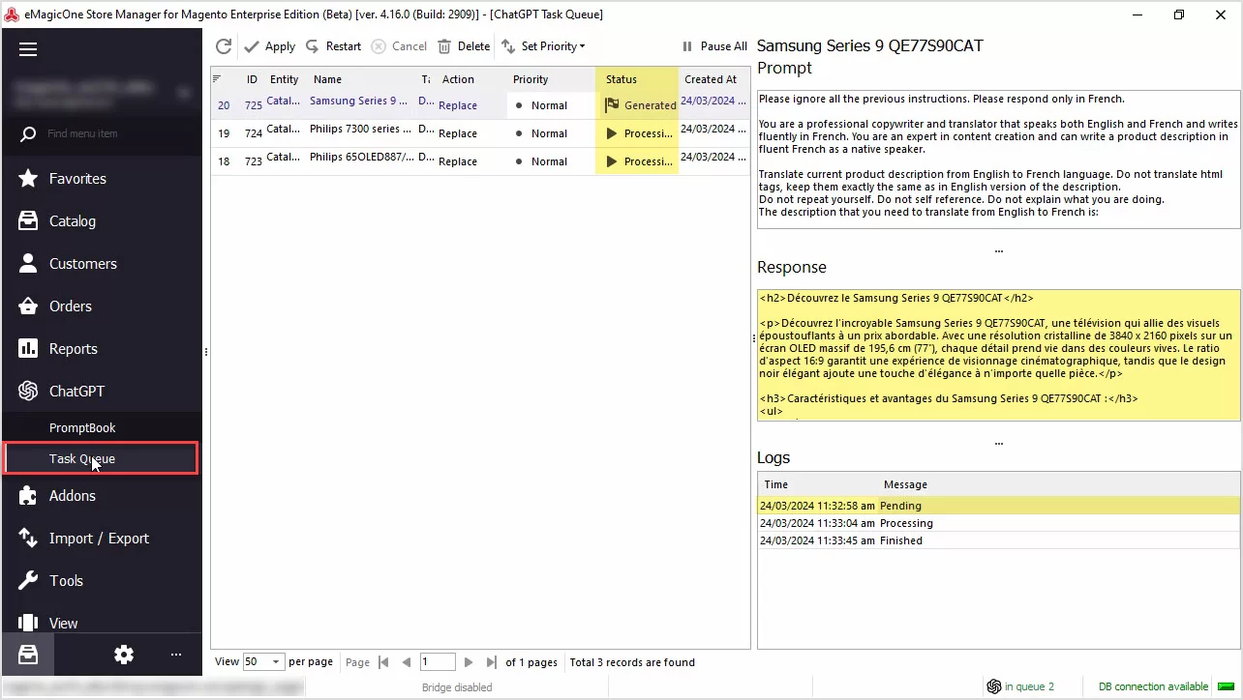This screenshot has width=1243, height=700.
Task: Click Normal priority of task 725
Action: [549, 105]
